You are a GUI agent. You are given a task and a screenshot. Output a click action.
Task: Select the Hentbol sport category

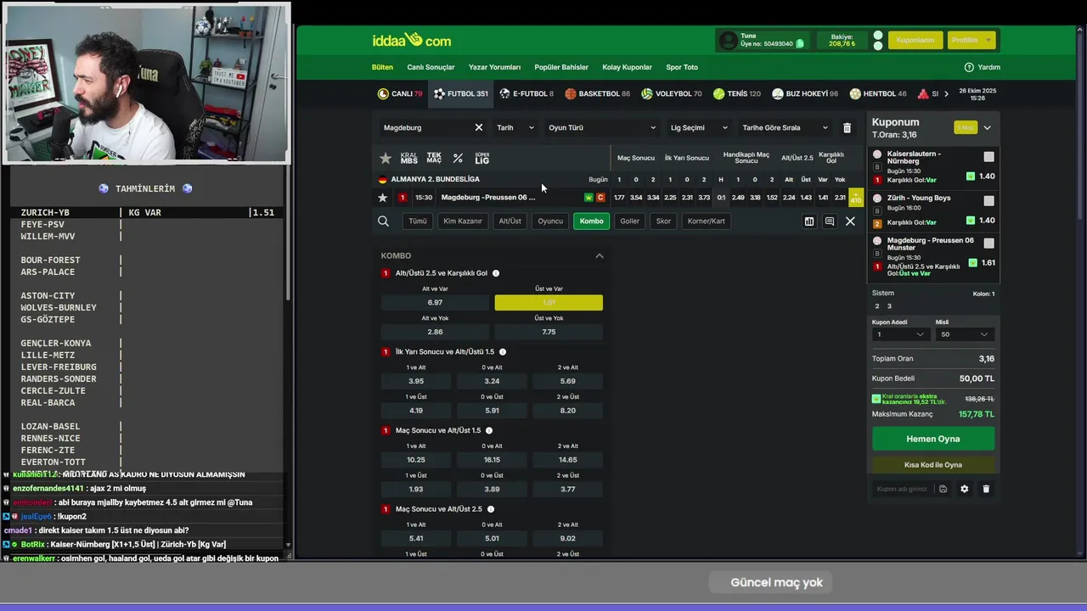[x=877, y=93]
